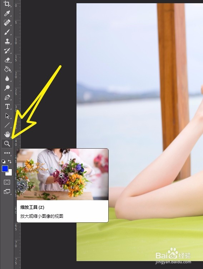Open the white background color picker
Image resolution: width=203 pixels, height=269 pixels.
10,173
